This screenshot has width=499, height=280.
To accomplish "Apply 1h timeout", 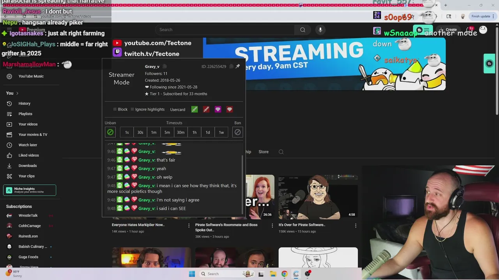I will 194,132.
